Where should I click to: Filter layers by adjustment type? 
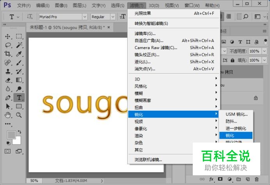[x=232, y=42]
